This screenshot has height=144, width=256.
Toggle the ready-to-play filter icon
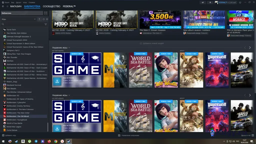click(x=47, y=19)
